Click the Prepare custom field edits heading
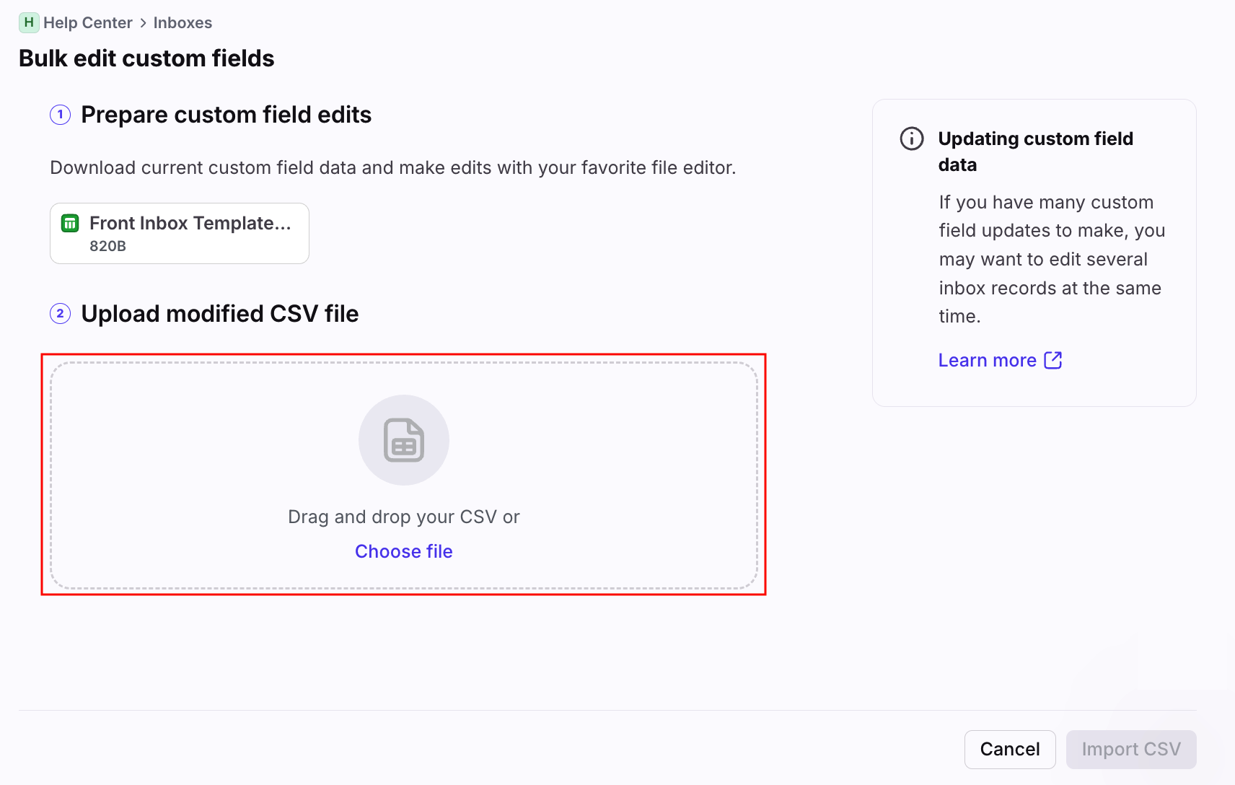 [x=226, y=115]
